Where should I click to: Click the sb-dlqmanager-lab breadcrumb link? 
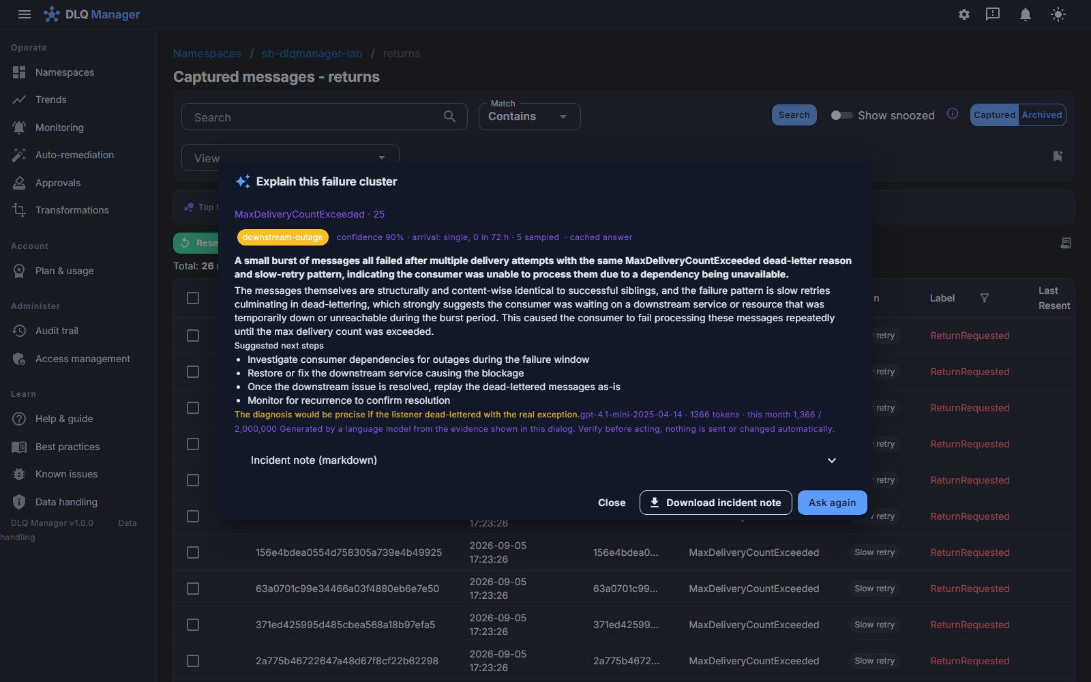[312, 53]
